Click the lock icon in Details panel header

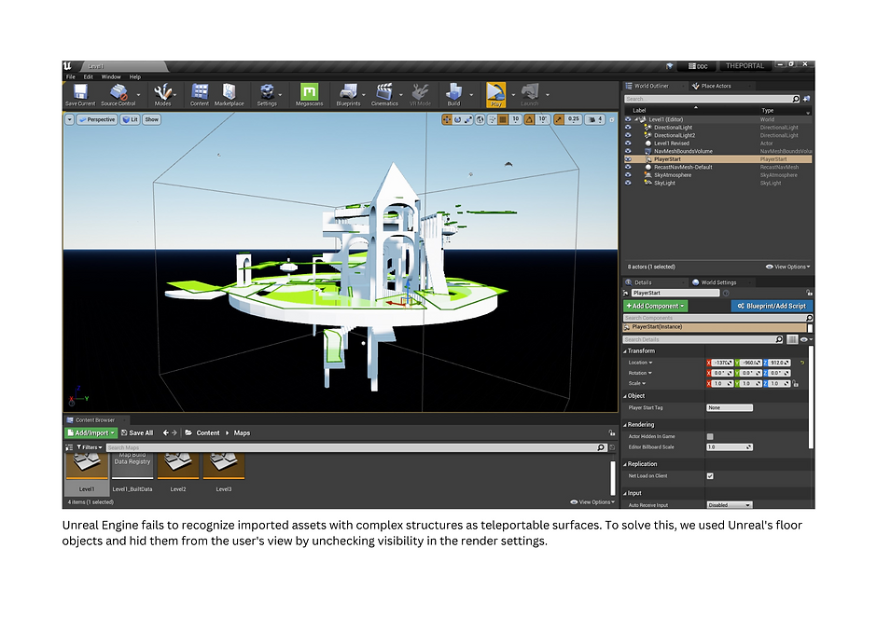[809, 293]
